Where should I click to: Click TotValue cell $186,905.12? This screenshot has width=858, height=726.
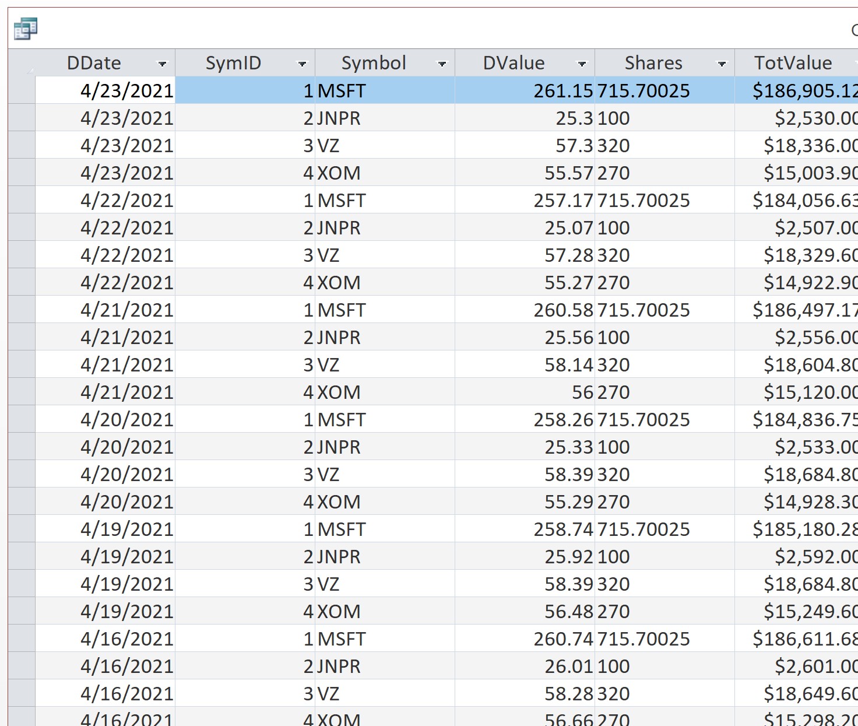(796, 90)
